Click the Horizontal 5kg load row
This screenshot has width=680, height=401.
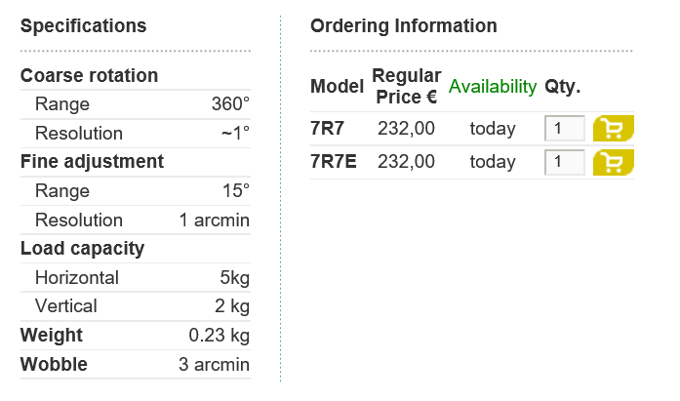(136, 277)
